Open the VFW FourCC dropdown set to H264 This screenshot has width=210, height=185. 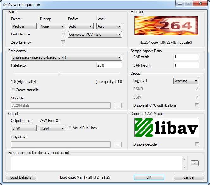pyautogui.click(x=52, y=128)
